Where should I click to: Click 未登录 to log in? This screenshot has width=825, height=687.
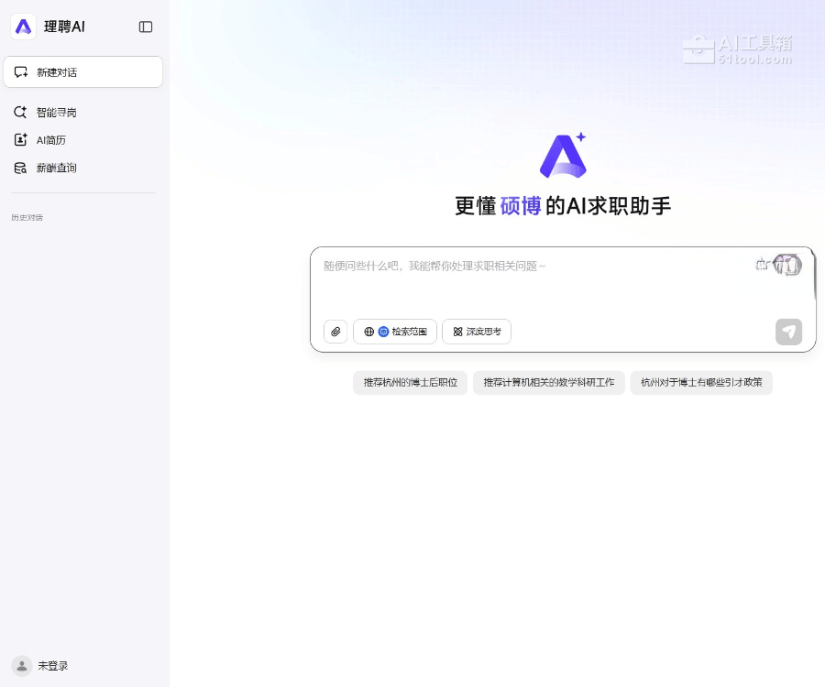(x=52, y=666)
